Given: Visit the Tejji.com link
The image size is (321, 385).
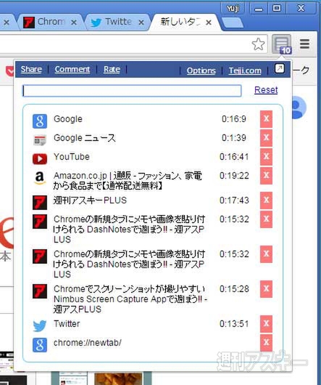Looking at the screenshot, I should click(245, 71).
